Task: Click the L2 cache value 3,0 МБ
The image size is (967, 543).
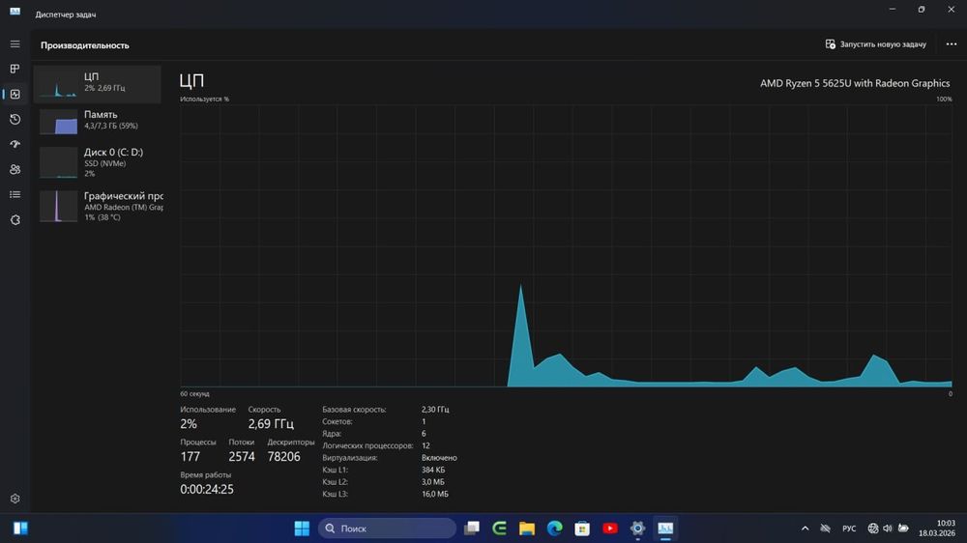Action: coord(433,482)
